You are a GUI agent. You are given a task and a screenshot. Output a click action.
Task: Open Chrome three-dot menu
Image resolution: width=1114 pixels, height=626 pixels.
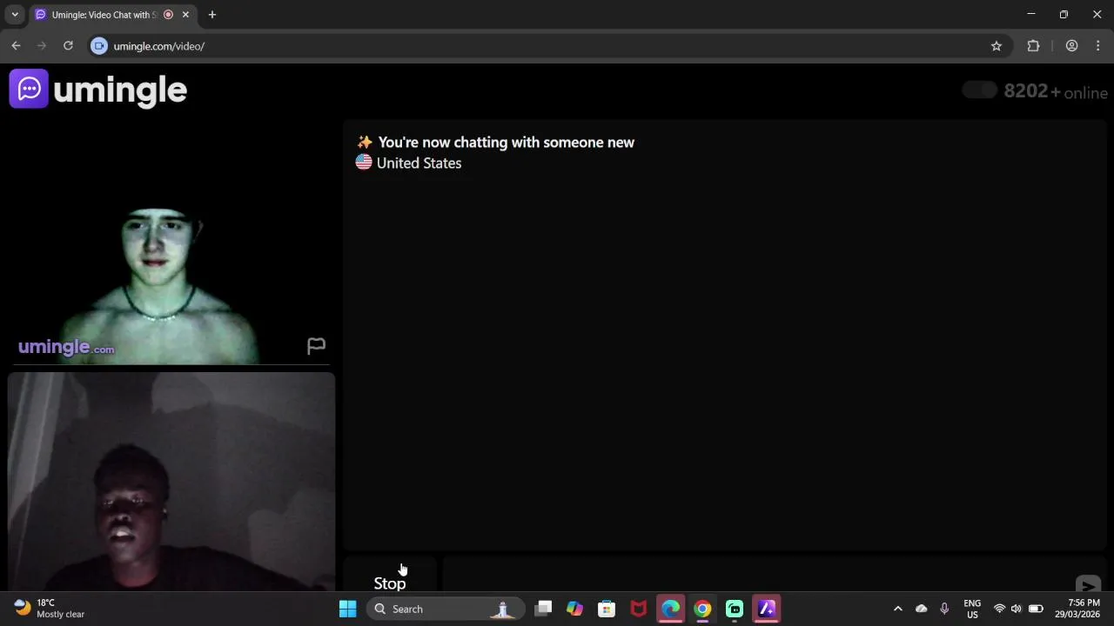tap(1098, 46)
